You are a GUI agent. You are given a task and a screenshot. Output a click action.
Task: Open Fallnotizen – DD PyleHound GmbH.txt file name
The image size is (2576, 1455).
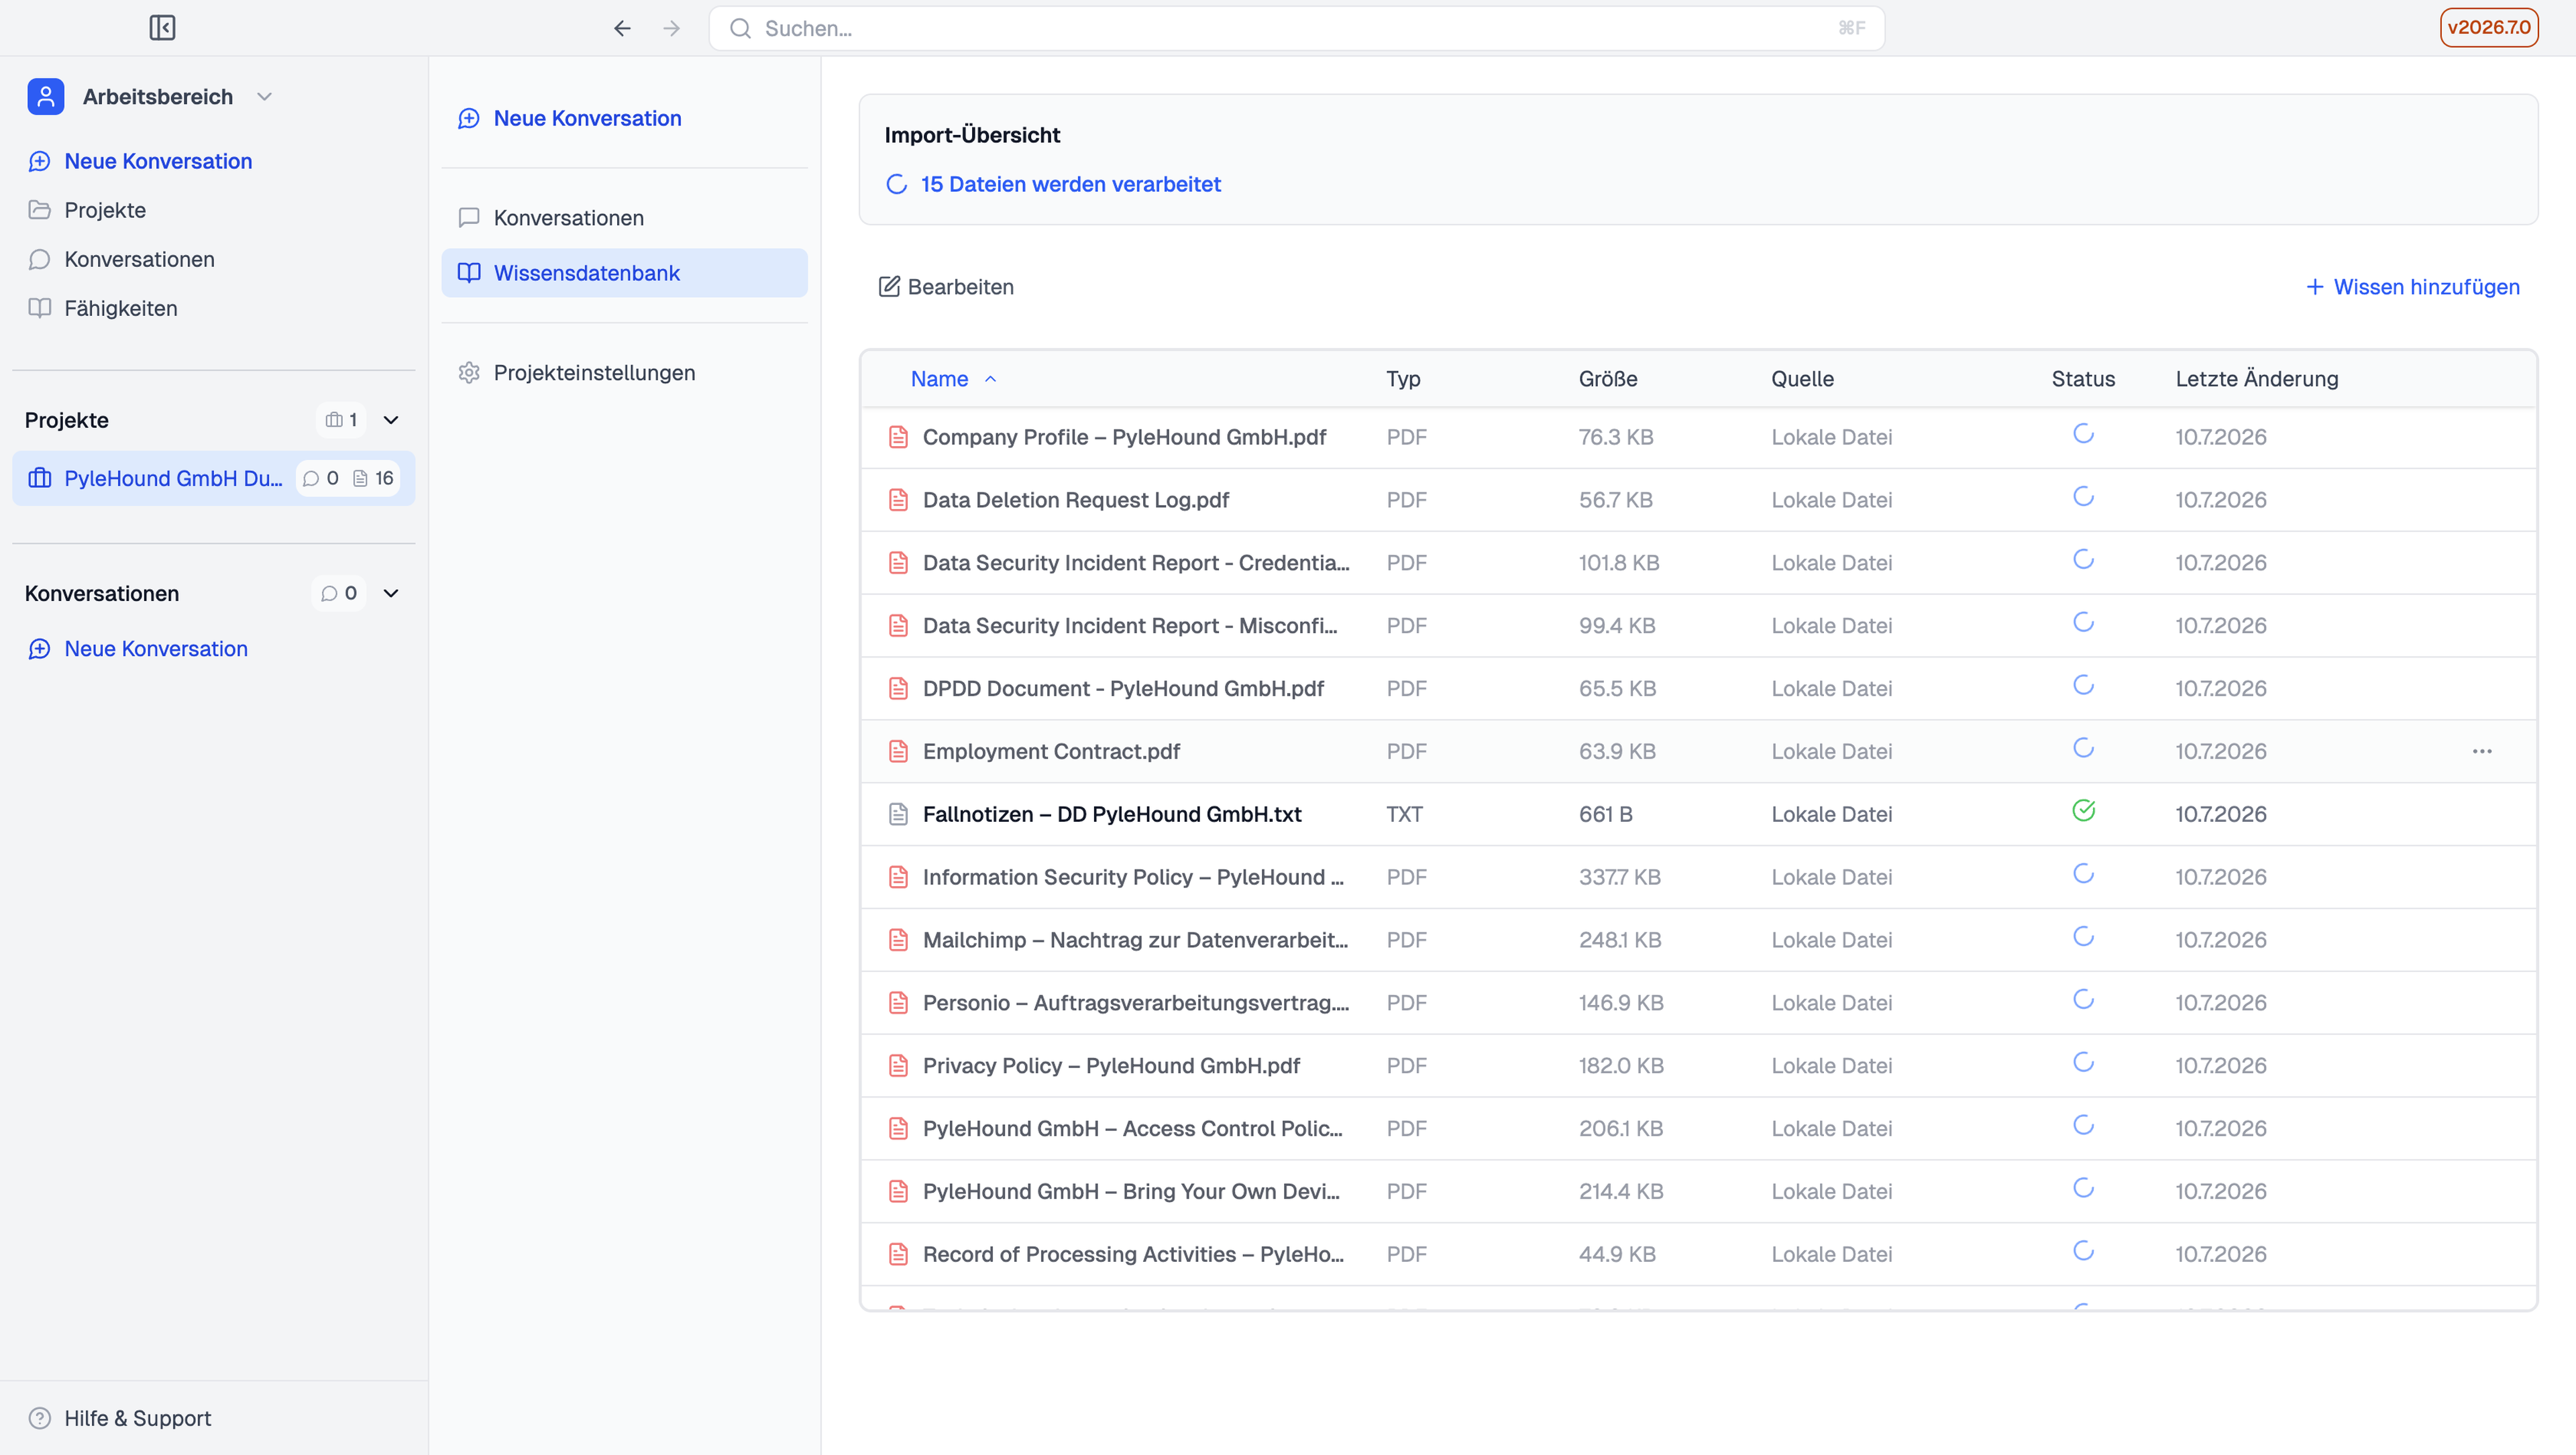[x=1112, y=814]
